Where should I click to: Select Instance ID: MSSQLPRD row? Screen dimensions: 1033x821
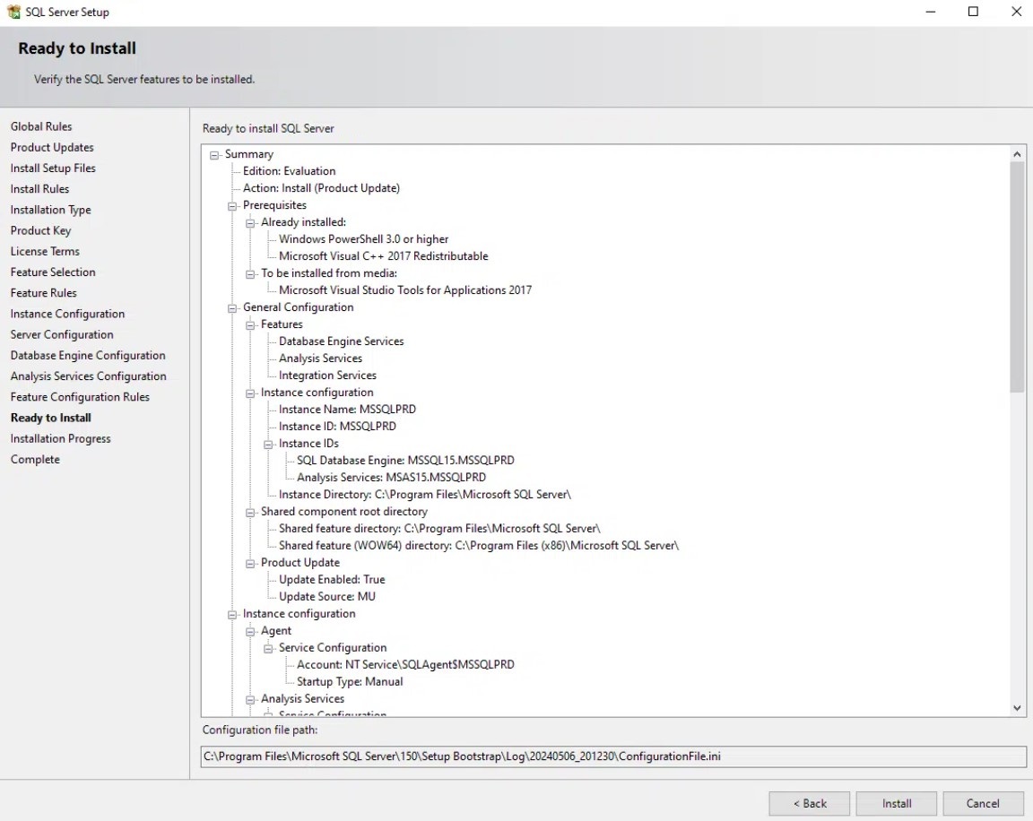(337, 427)
